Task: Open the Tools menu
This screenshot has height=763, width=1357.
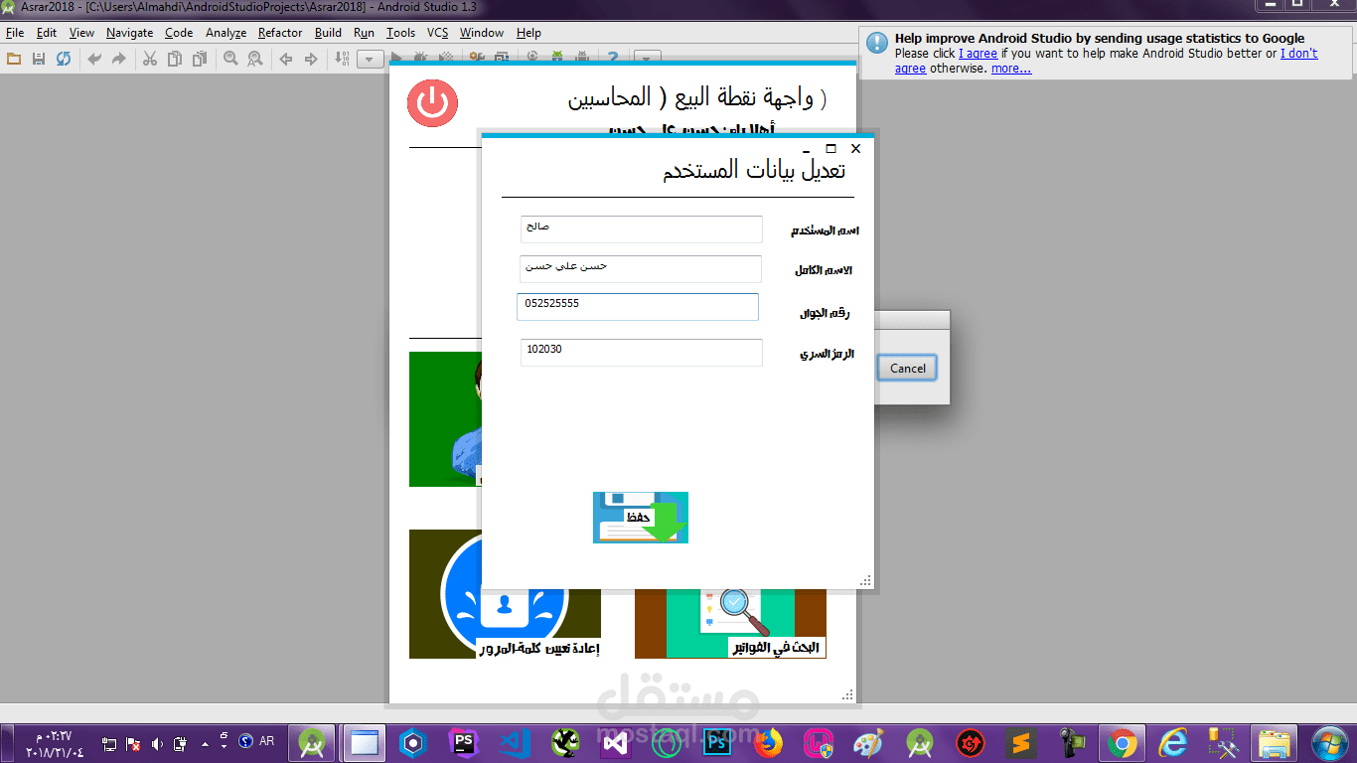Action: [x=401, y=33]
